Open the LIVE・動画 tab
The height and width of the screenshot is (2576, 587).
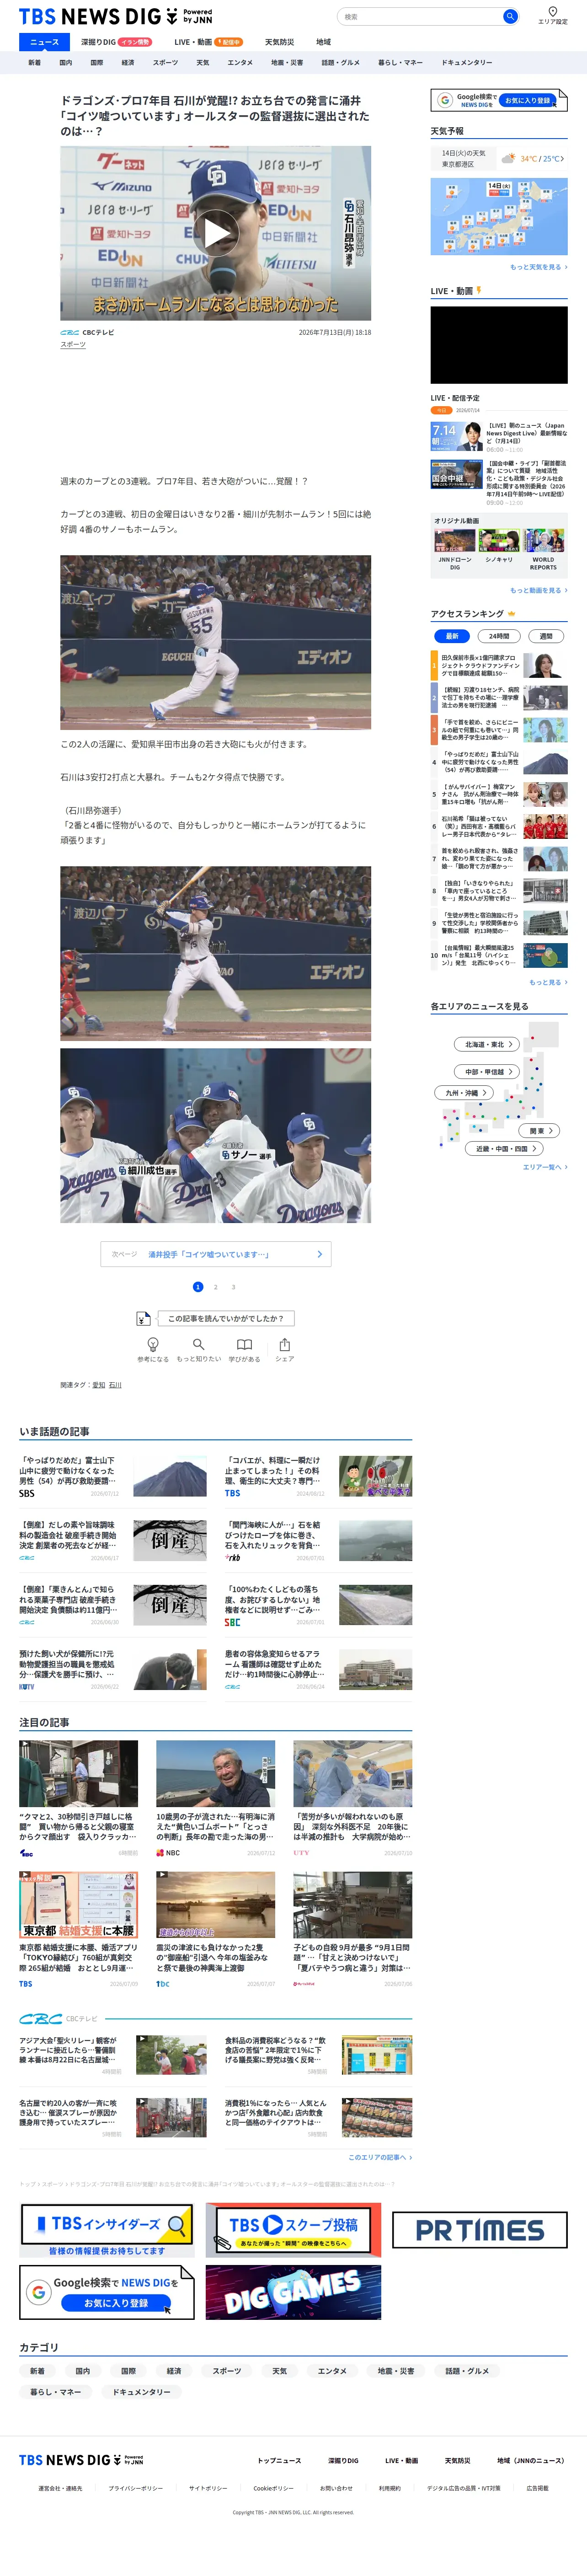click(x=208, y=42)
